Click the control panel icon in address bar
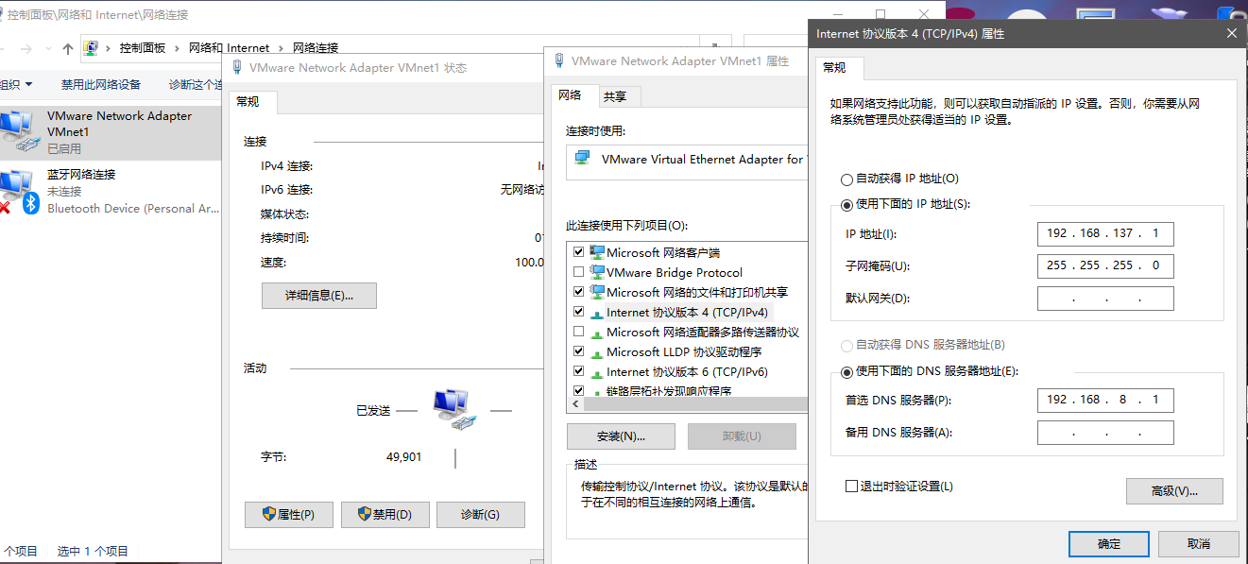This screenshot has width=1248, height=564. 92,47
